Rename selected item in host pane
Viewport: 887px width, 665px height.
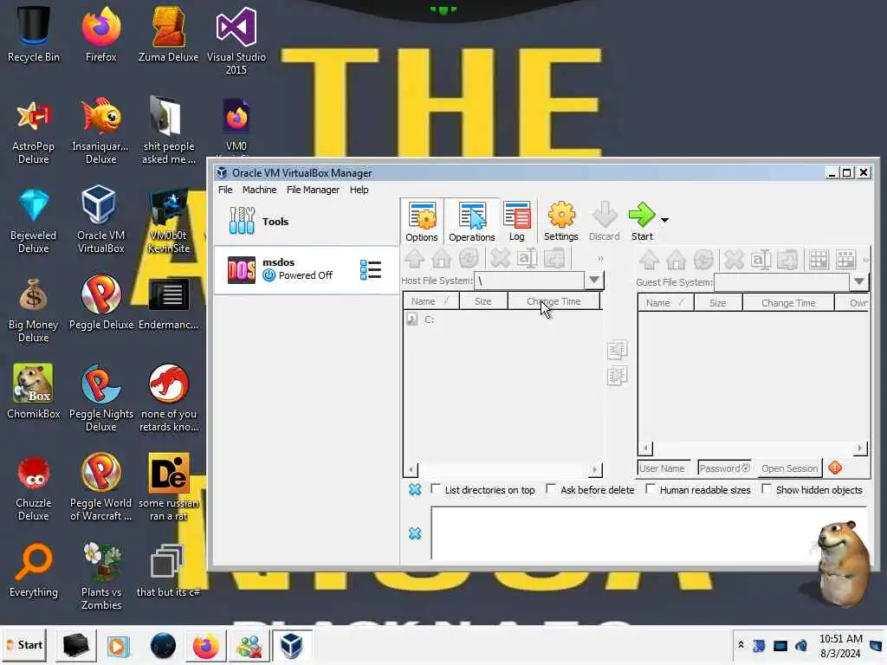[528, 259]
